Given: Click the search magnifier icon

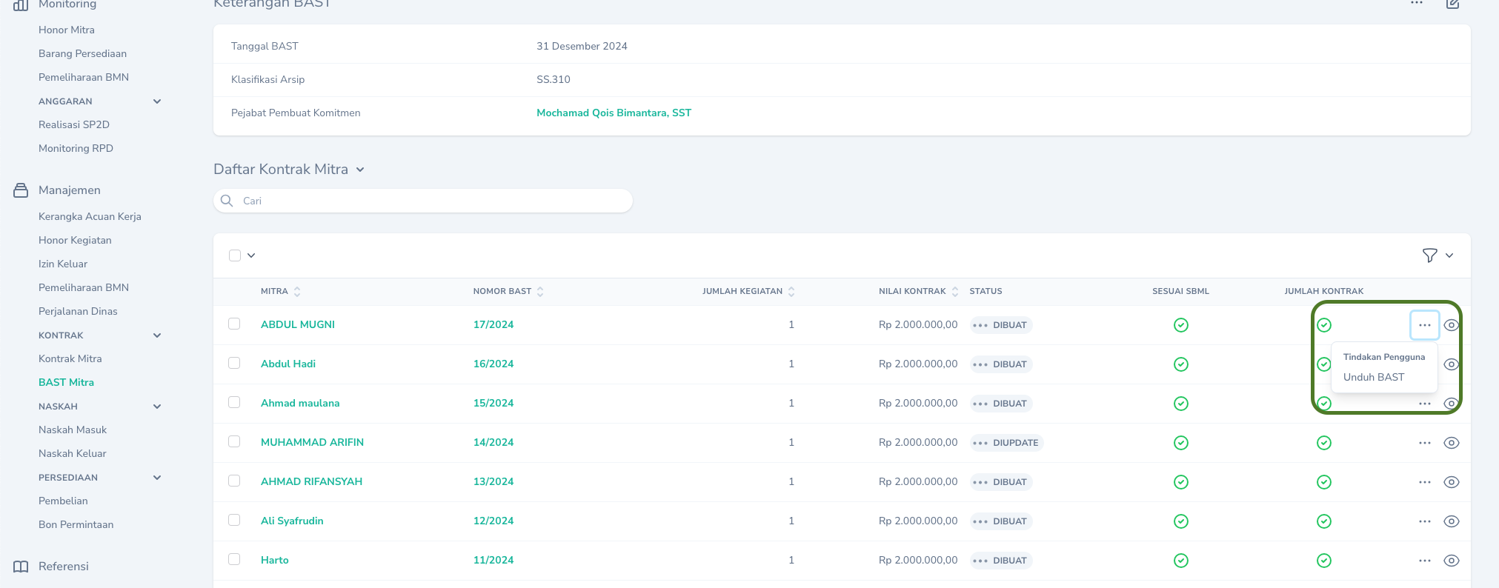Looking at the screenshot, I should (x=227, y=201).
